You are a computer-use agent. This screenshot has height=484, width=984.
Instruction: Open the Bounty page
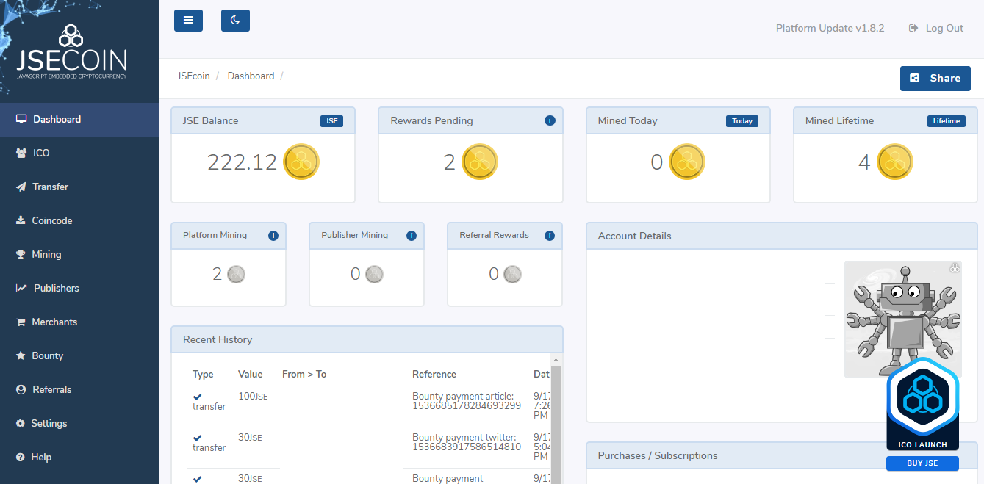click(x=79, y=356)
